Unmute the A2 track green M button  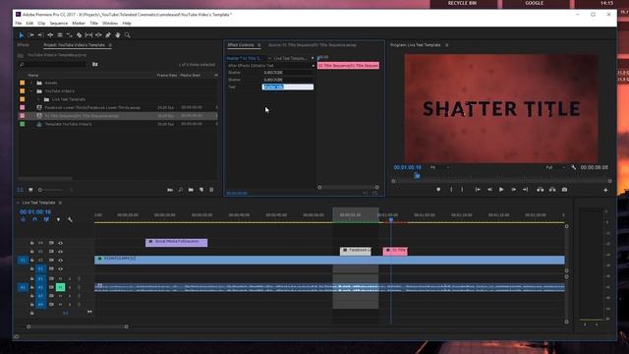click(x=60, y=287)
